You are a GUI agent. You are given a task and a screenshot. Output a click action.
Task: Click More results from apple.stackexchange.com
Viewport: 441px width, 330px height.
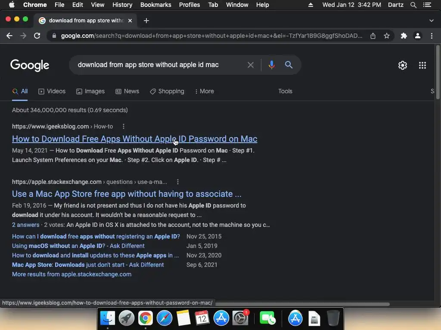tap(72, 274)
